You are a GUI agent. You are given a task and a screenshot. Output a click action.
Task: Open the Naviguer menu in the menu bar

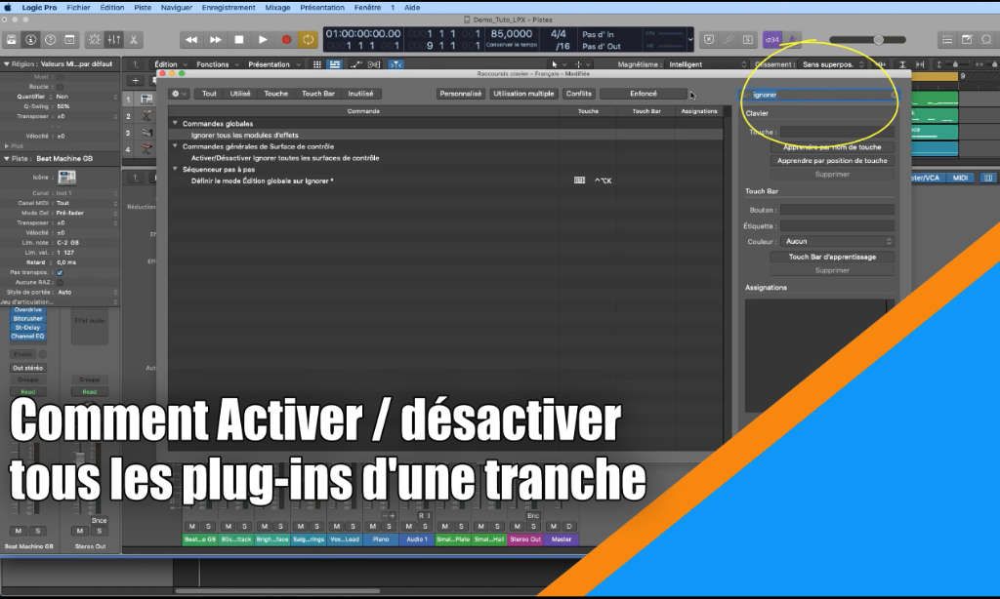coord(177,8)
